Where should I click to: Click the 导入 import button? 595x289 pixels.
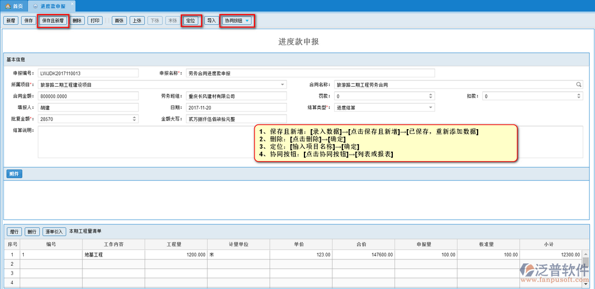pyautogui.click(x=211, y=21)
